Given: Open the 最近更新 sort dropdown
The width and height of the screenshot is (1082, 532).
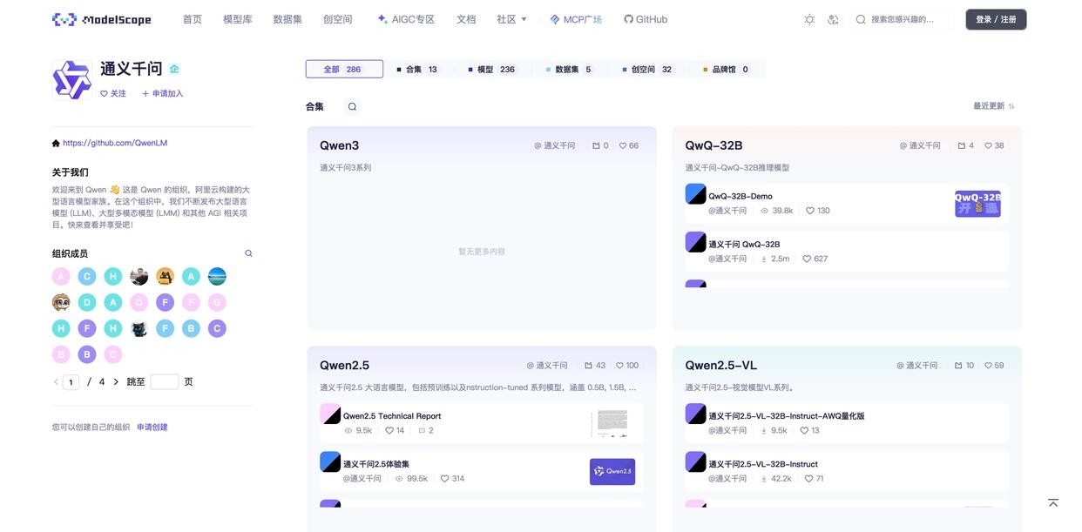Looking at the screenshot, I should tap(994, 106).
